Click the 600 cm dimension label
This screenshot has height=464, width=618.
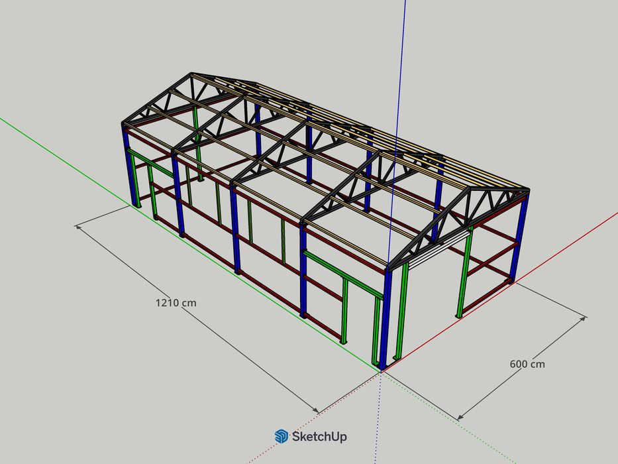click(x=527, y=364)
